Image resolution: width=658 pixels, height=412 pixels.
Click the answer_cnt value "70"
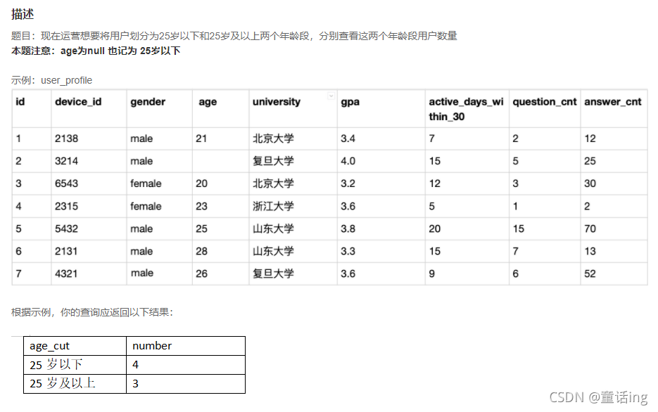coord(590,228)
